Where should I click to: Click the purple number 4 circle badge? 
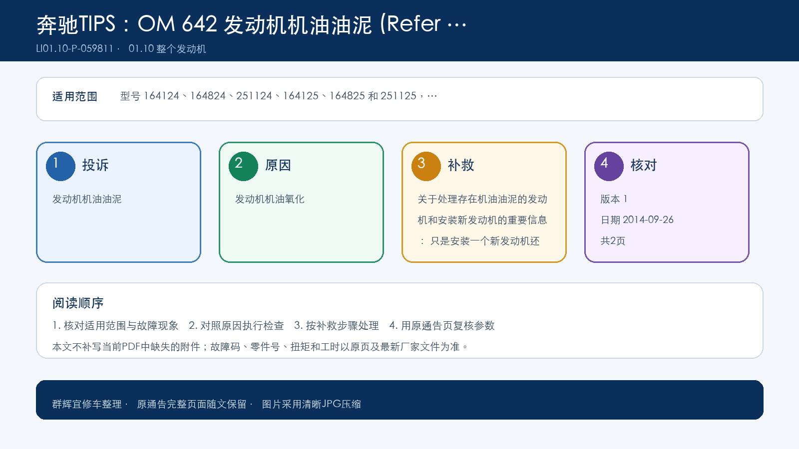pyautogui.click(x=609, y=166)
